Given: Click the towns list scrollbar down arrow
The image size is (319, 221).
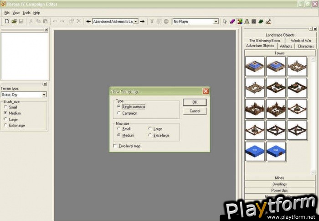Looking at the screenshot, I should tap(313, 172).
